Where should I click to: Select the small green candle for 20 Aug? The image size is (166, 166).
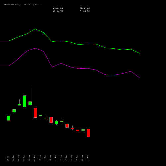pyautogui.click(x=83, y=130)
